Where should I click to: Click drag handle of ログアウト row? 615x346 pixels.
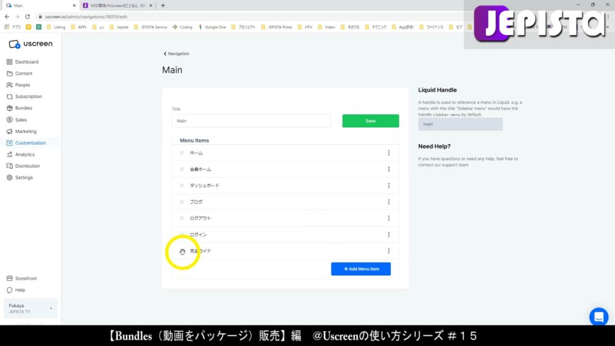pyautogui.click(x=181, y=218)
